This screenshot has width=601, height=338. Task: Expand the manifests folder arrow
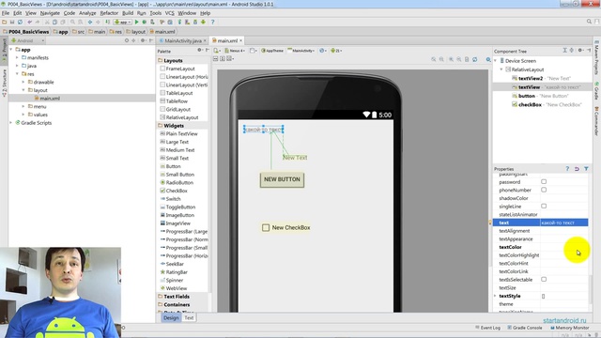click(17, 57)
